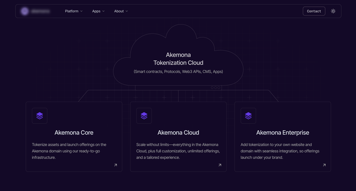356x191 pixels.
Task: Click the layers icon on Akemona Core card
Action: pos(40,116)
